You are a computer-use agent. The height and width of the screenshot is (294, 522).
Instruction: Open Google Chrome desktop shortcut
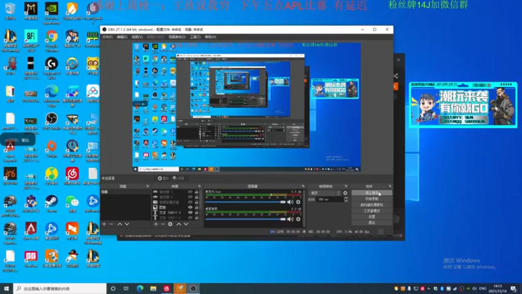[x=52, y=41]
